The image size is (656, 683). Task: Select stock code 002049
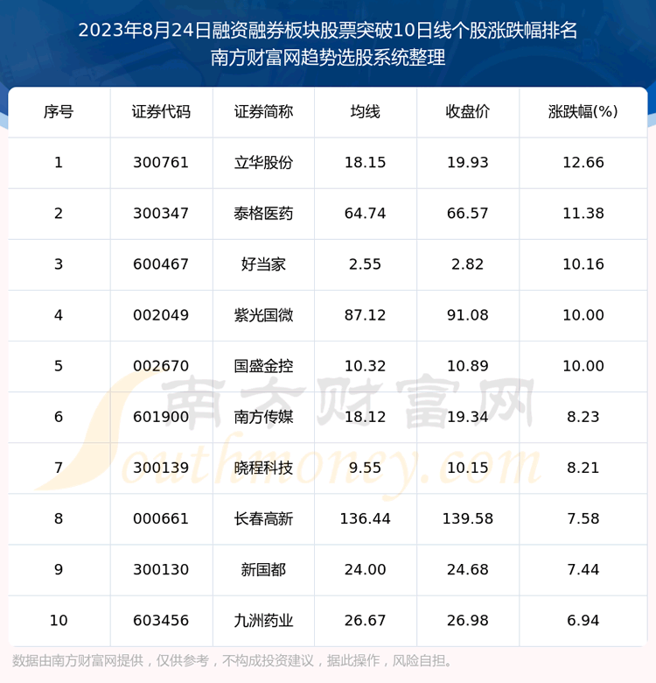[161, 315]
